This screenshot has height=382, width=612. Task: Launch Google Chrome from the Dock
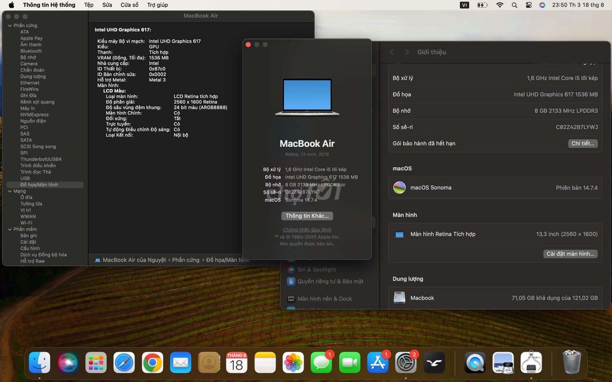(152, 362)
